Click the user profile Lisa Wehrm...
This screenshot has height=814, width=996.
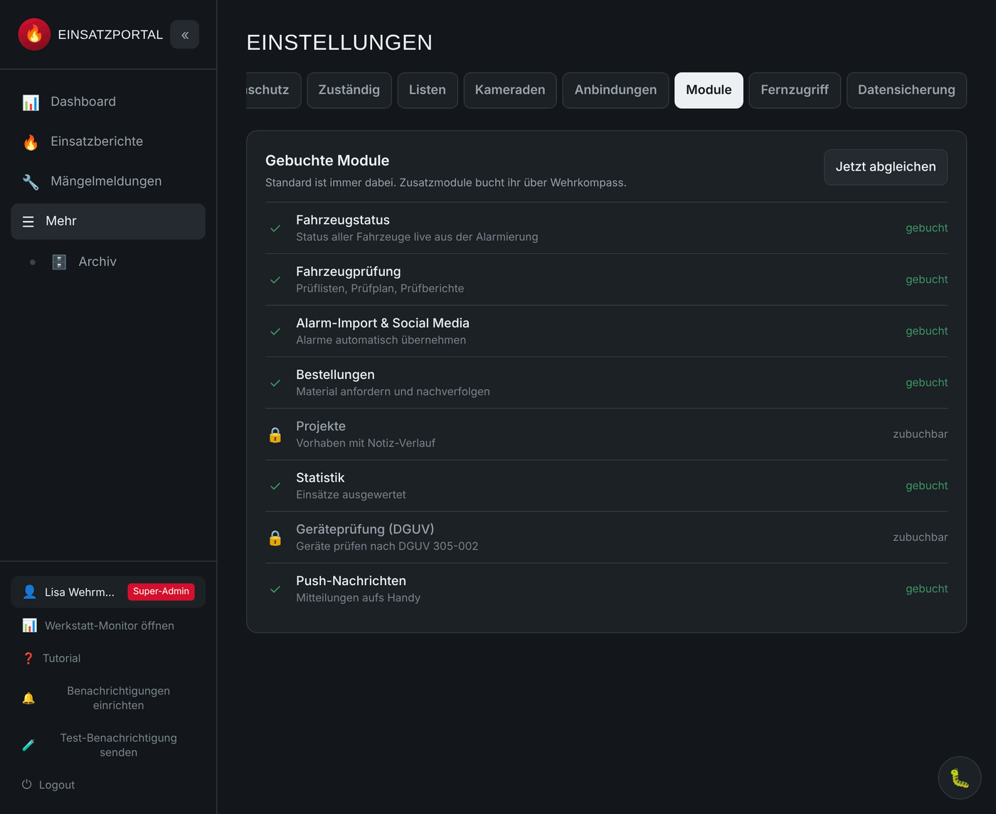[108, 592]
